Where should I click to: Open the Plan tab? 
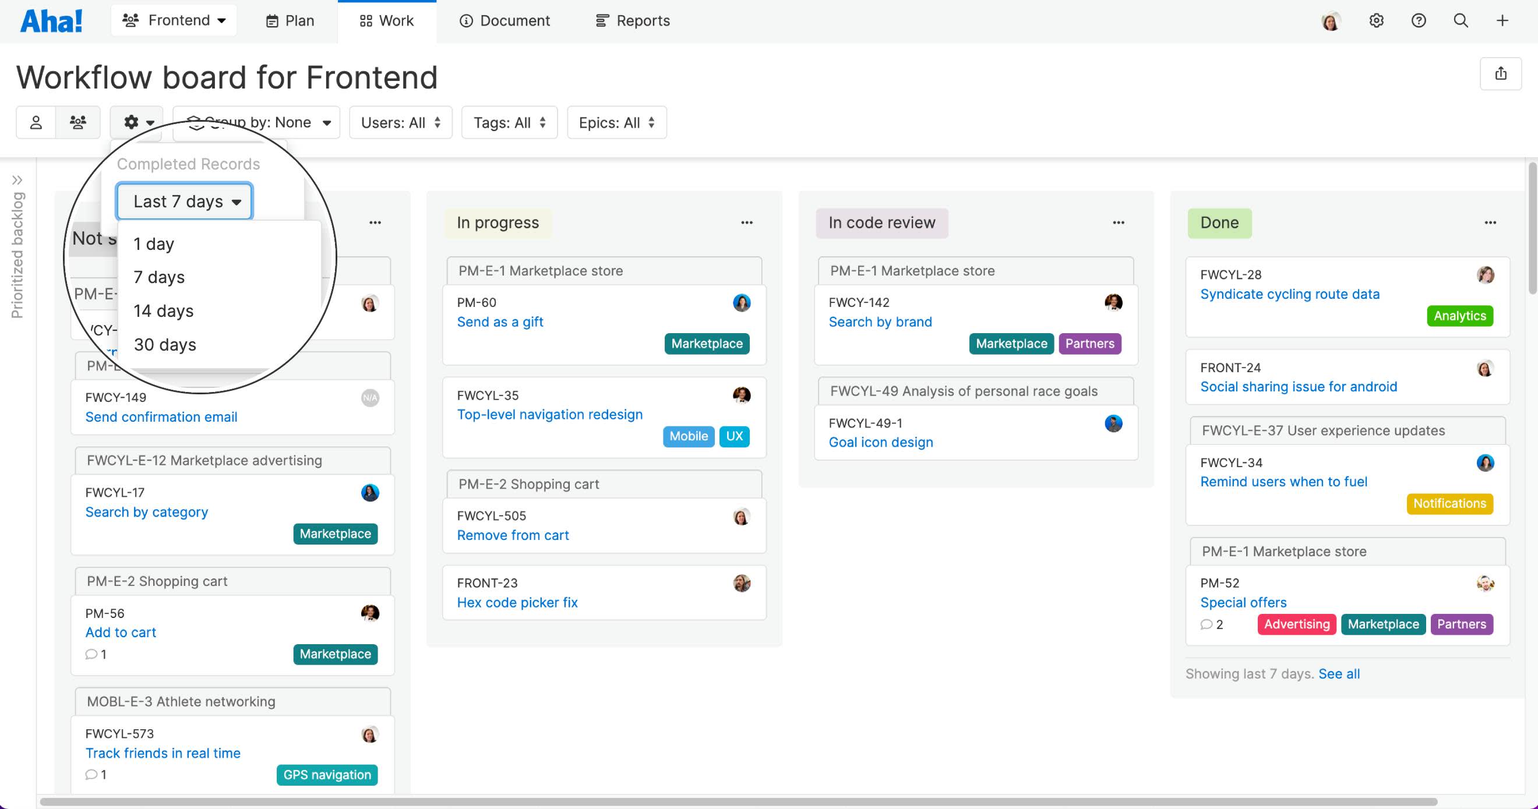[x=290, y=21]
